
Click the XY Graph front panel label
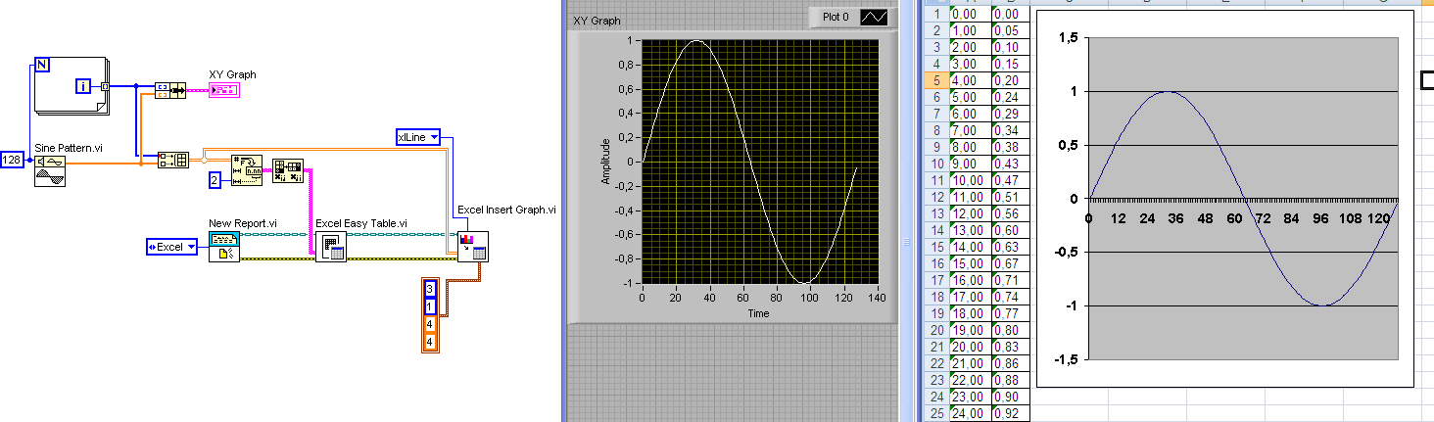pos(597,21)
